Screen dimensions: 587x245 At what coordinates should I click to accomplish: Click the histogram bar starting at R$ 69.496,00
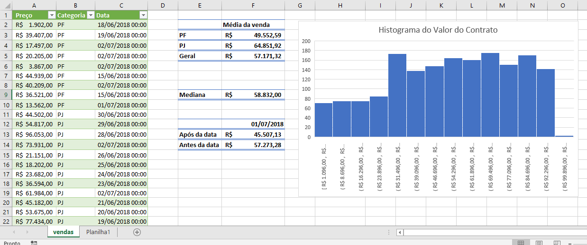pyautogui.click(x=490, y=95)
